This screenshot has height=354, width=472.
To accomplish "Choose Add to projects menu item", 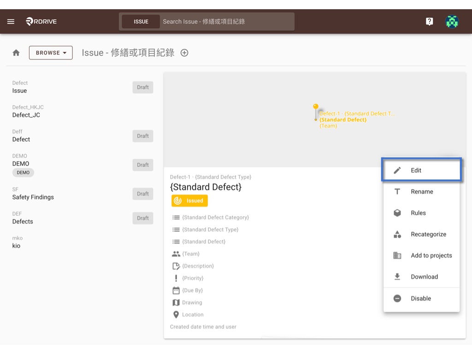I will point(421,255).
